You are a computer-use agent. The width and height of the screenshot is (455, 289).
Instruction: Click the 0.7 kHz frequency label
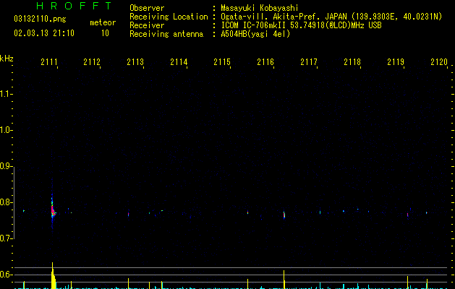pos(7,238)
